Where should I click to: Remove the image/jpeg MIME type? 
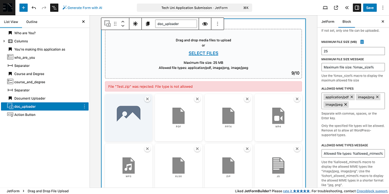345,105
